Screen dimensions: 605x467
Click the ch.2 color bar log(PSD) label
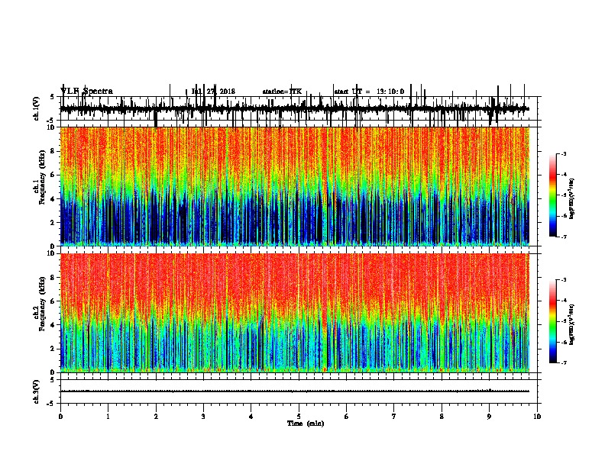coord(571,324)
